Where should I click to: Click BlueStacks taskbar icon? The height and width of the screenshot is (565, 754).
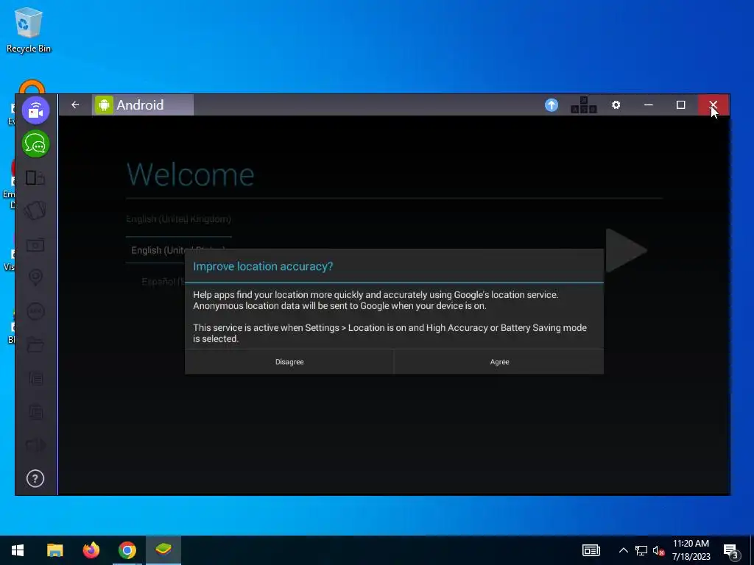coord(163,550)
